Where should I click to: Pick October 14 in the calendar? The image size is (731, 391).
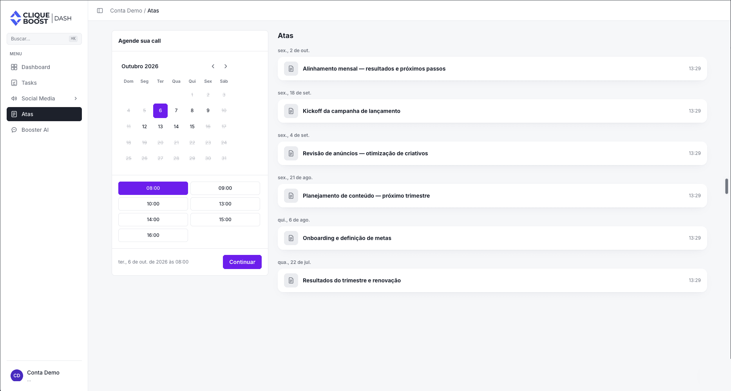pyautogui.click(x=176, y=127)
